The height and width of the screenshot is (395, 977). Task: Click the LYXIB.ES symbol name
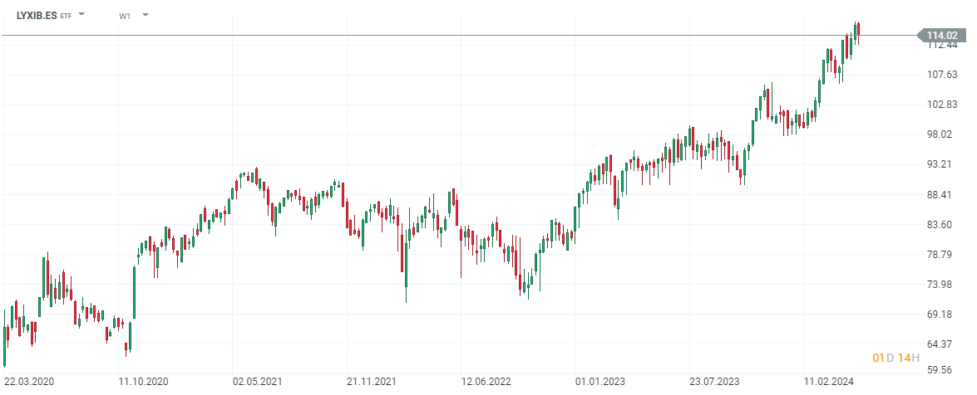(x=37, y=15)
